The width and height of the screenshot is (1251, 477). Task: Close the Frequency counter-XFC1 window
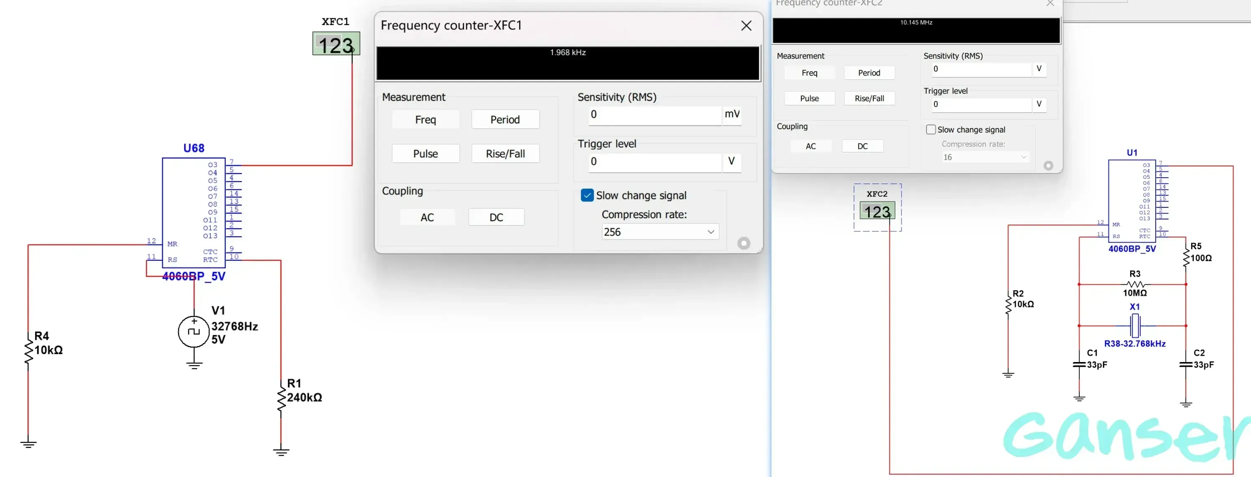(746, 26)
